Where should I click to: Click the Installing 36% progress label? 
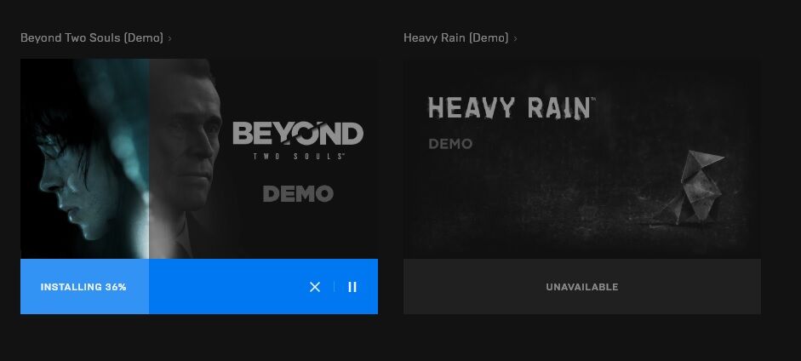pyautogui.click(x=83, y=287)
